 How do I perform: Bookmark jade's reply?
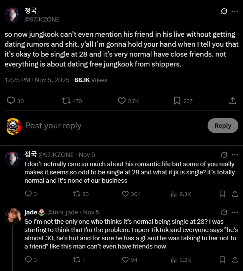(222, 260)
